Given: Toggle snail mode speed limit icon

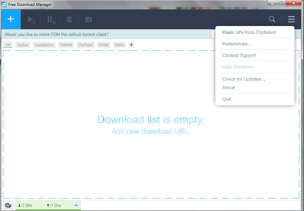Looking at the screenshot, I should click(x=8, y=205).
